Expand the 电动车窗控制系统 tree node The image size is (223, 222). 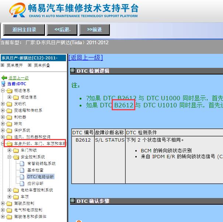pyautogui.click(x=9, y=190)
